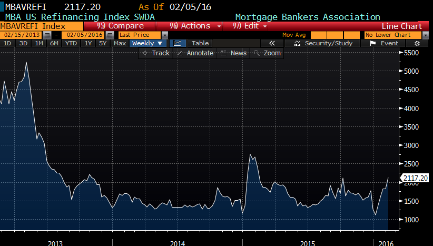Image resolution: width=433 pixels, height=246 pixels.
Task: Open chart settings gear icon
Action: coord(417,43)
